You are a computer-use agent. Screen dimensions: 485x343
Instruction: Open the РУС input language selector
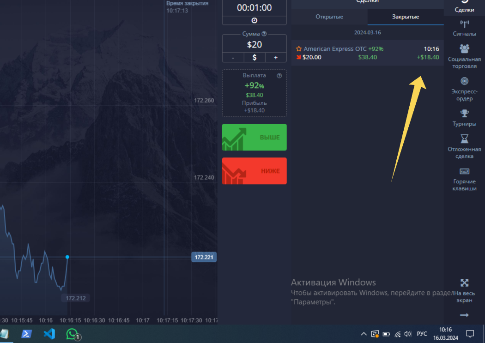[422, 334]
